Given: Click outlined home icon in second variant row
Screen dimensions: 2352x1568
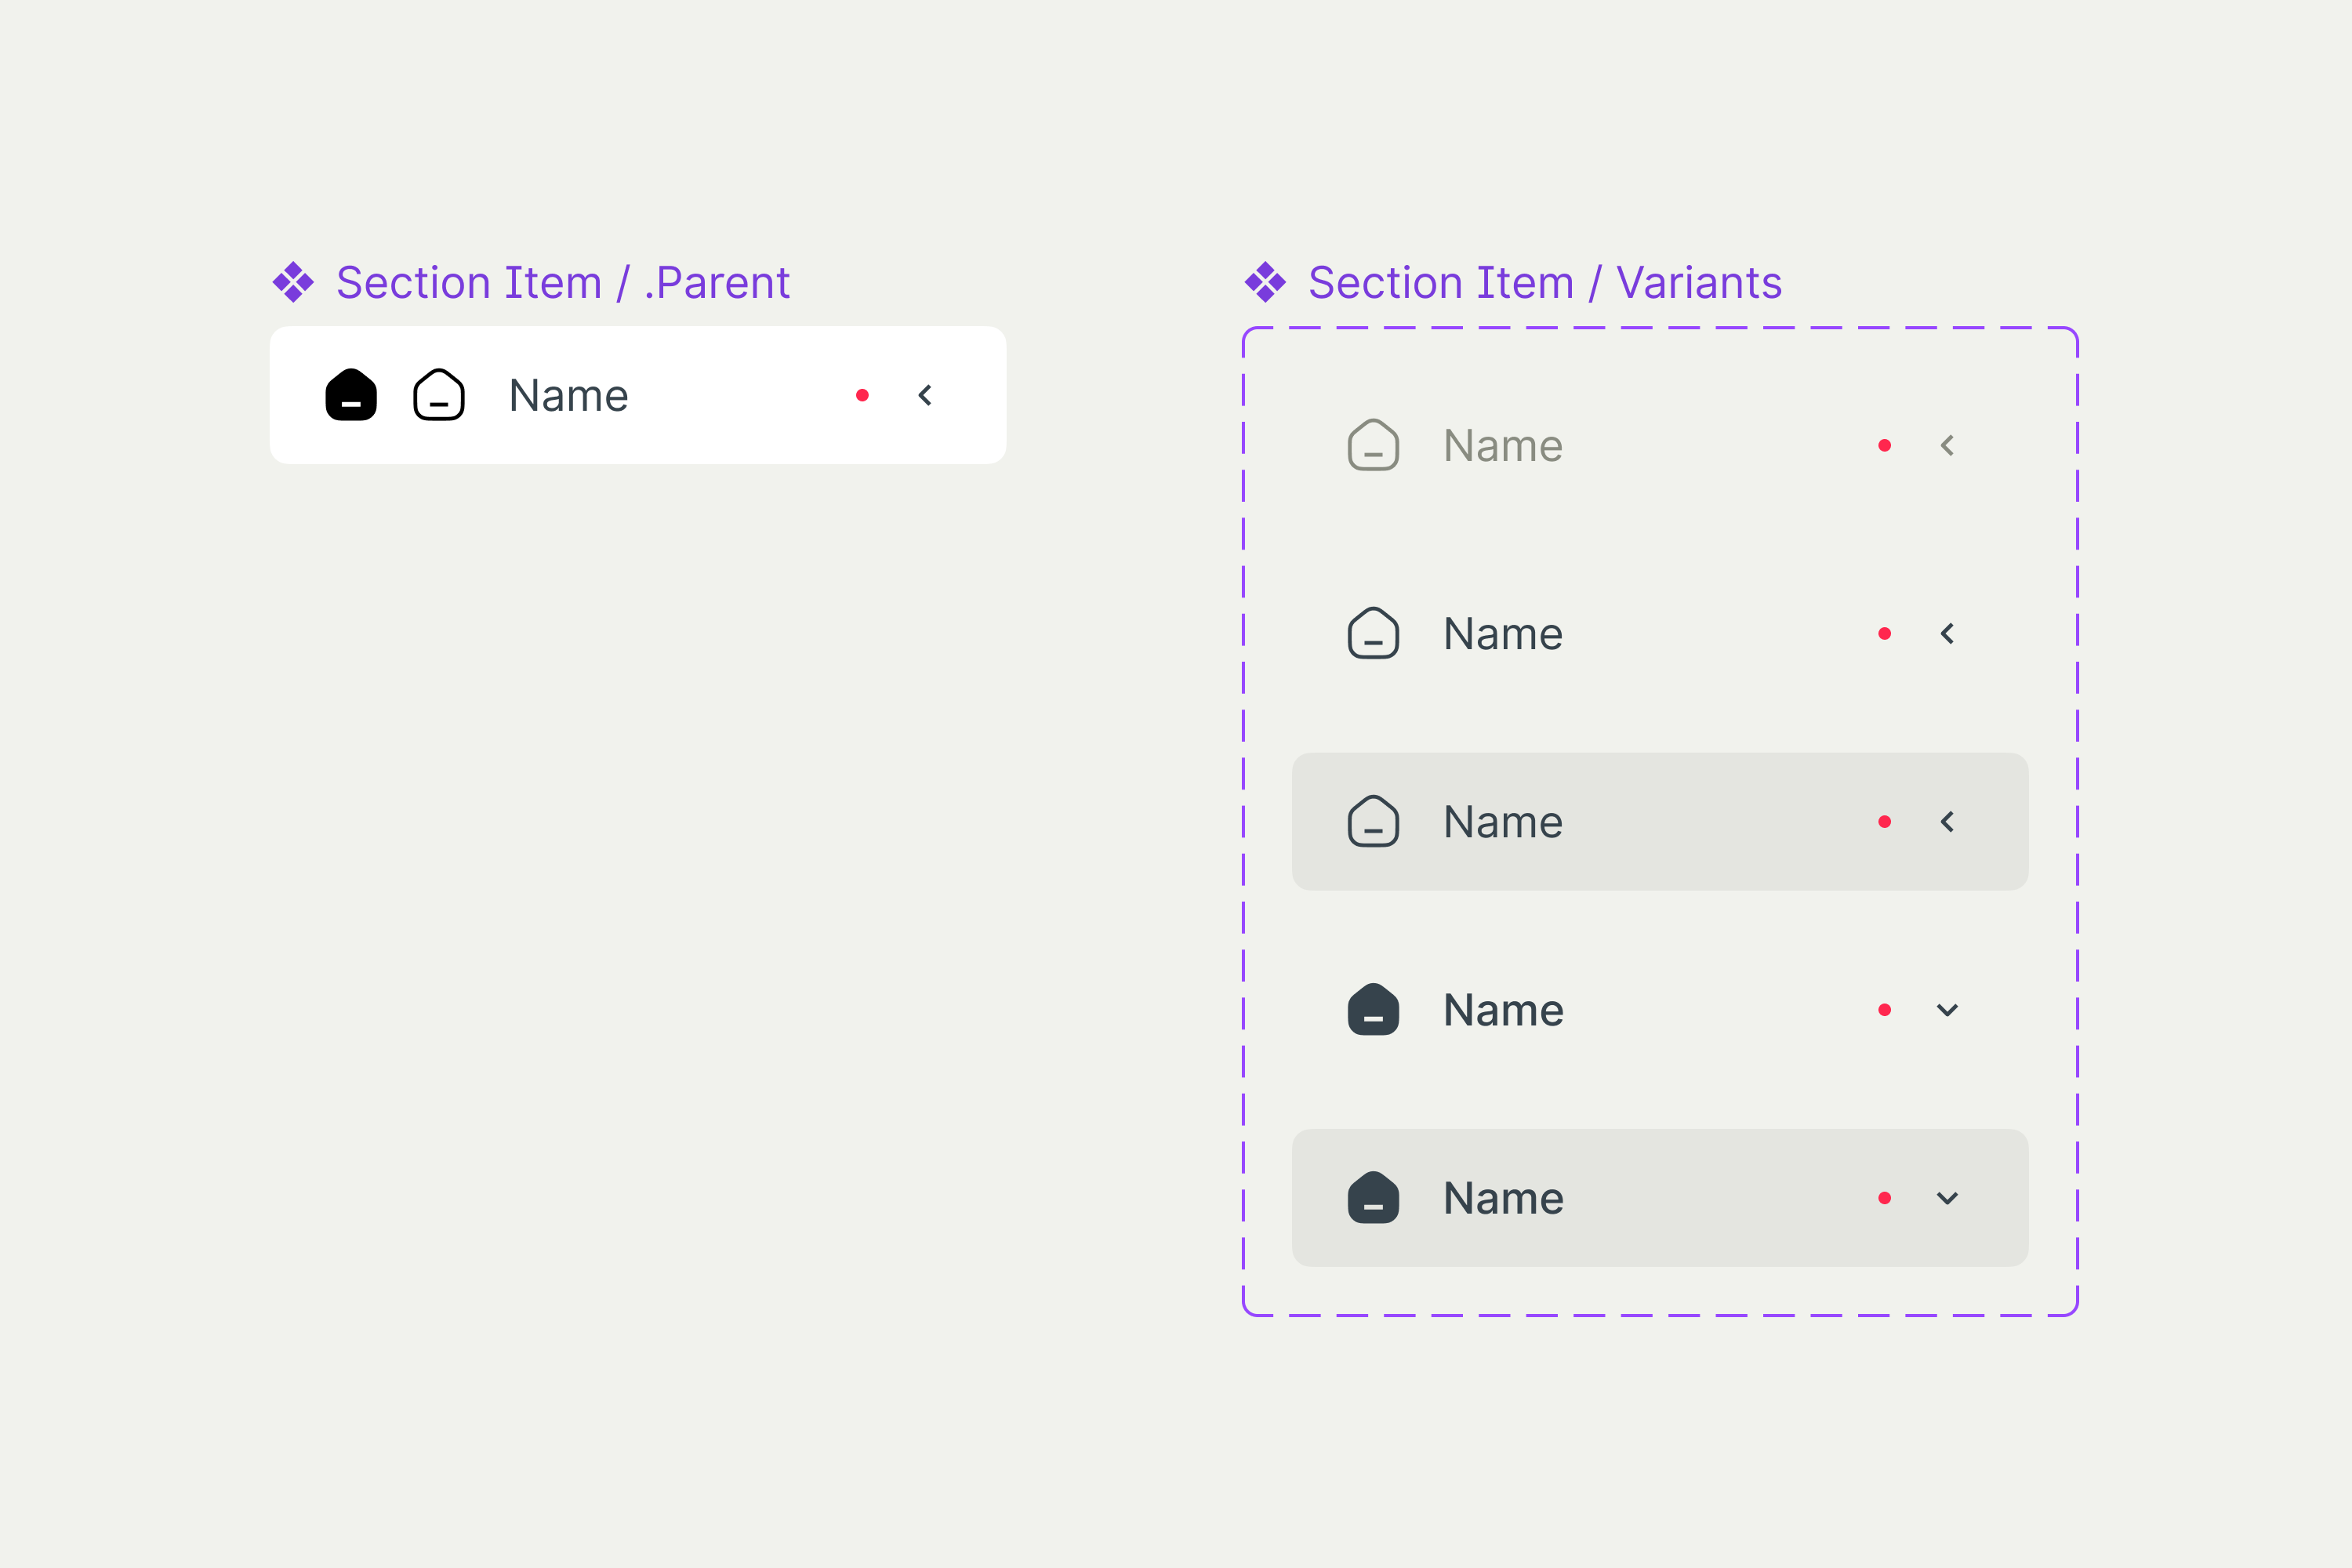Looking at the screenshot, I should coord(1373,633).
